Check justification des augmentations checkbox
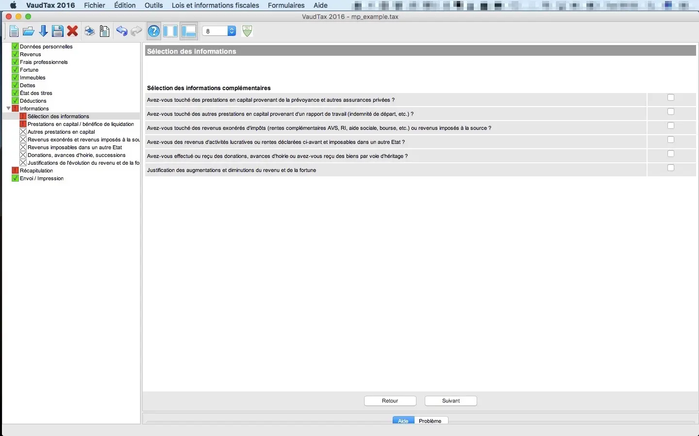Viewport: 699px width, 436px height. [x=671, y=168]
